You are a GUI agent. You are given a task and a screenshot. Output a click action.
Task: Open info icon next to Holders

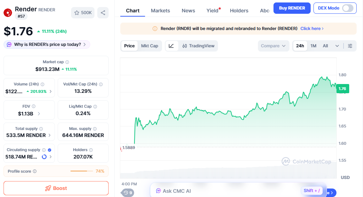[91, 150]
